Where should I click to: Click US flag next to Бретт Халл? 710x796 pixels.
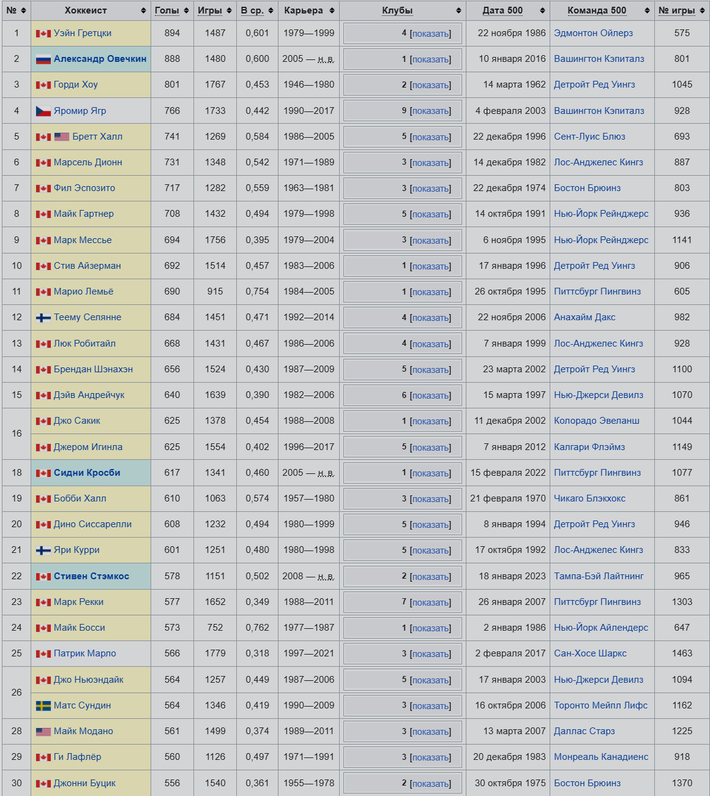pos(62,137)
